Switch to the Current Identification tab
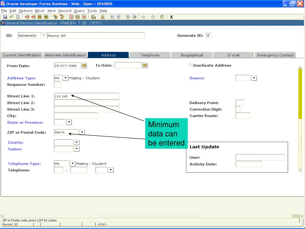 (21, 55)
